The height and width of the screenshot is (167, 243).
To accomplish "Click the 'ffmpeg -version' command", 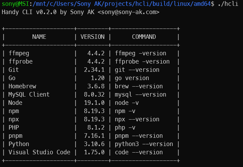I will click(x=141, y=54).
